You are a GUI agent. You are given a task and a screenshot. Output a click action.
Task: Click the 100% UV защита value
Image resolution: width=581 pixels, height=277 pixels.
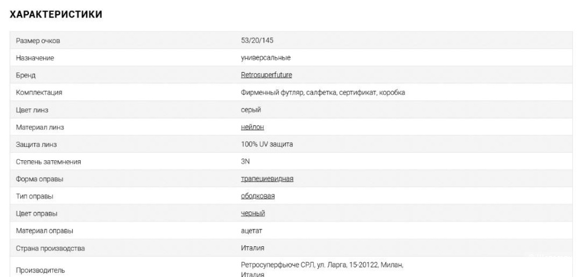(267, 144)
